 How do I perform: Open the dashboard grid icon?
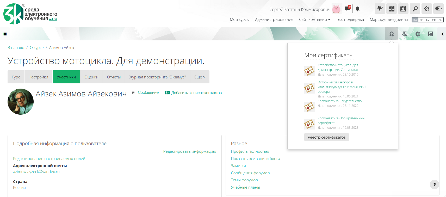391,9
